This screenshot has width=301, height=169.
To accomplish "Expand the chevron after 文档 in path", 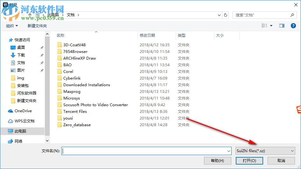I will coord(78,15).
